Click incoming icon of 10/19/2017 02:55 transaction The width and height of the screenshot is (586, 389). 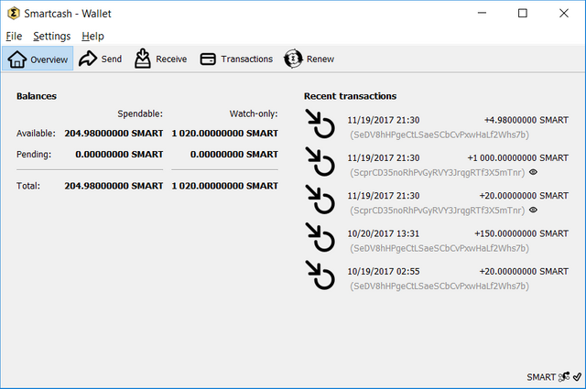coord(320,275)
